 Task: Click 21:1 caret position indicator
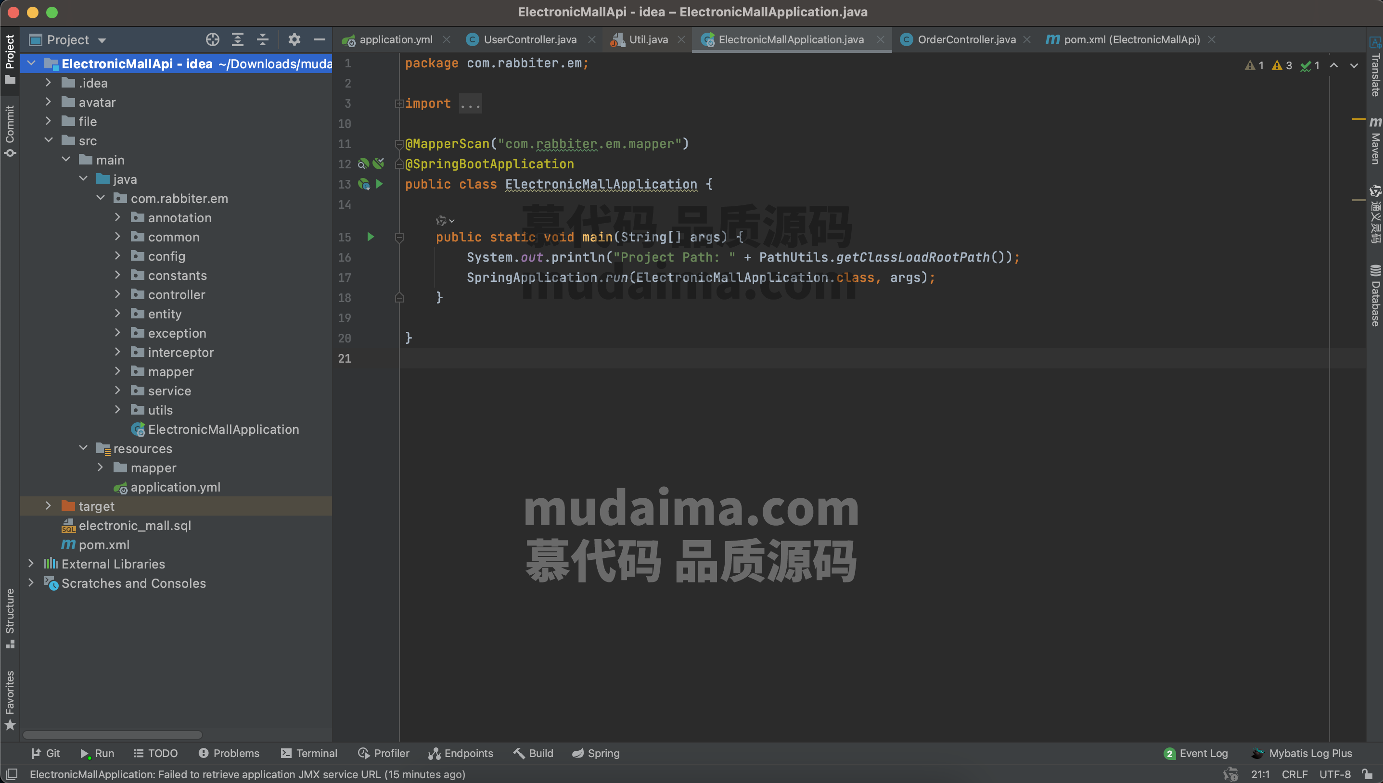click(1260, 774)
